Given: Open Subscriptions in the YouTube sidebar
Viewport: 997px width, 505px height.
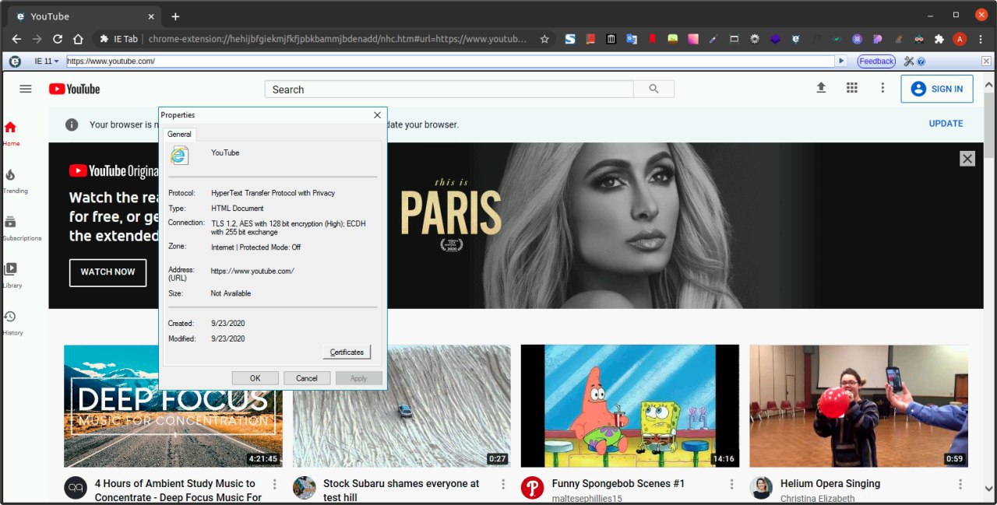Looking at the screenshot, I should (22, 228).
